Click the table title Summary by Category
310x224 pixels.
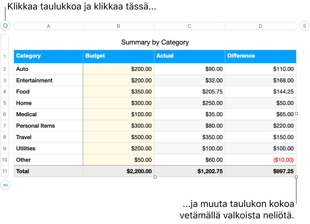155,42
